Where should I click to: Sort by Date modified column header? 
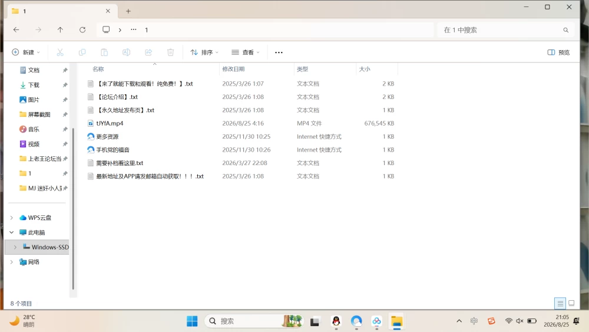click(x=233, y=69)
